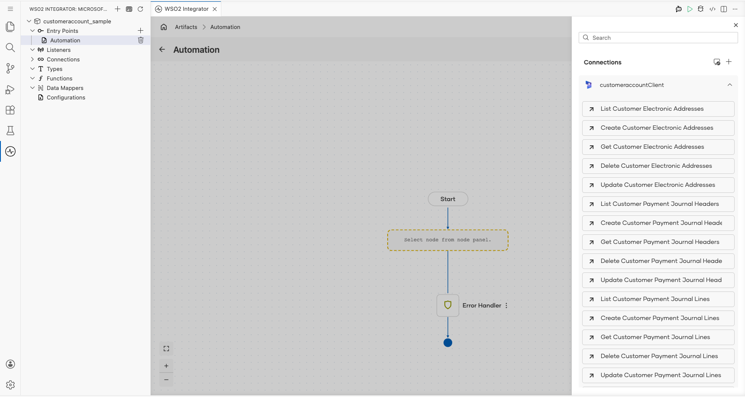Choose Get Customer Electronic Addresses
Viewport: 745px width, 397px height.
click(x=658, y=147)
